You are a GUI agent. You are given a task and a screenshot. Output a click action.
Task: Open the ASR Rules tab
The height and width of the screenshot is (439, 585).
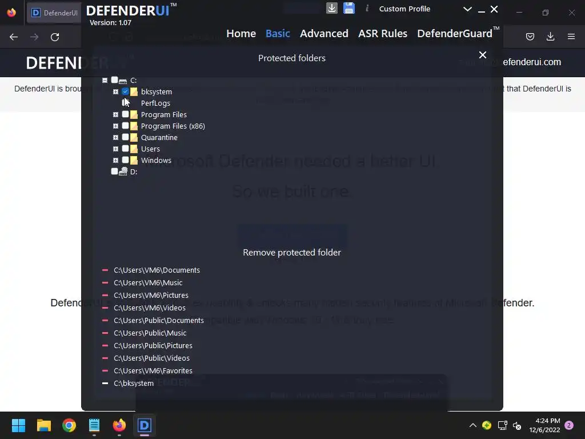click(382, 33)
